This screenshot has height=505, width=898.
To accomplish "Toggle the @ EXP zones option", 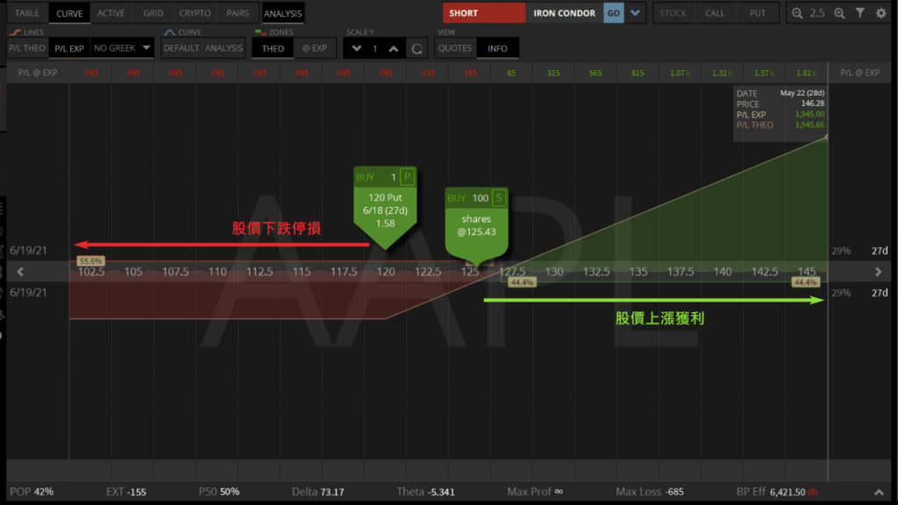I will tap(315, 48).
